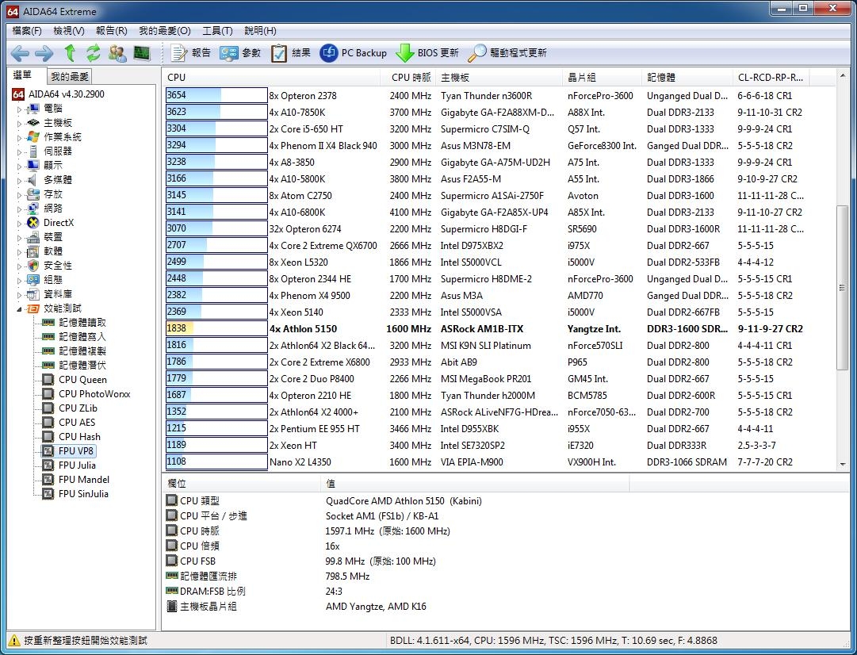Image resolution: width=857 pixels, height=655 pixels.
Task: Select 安全性 in the tree
Action: click(58, 265)
